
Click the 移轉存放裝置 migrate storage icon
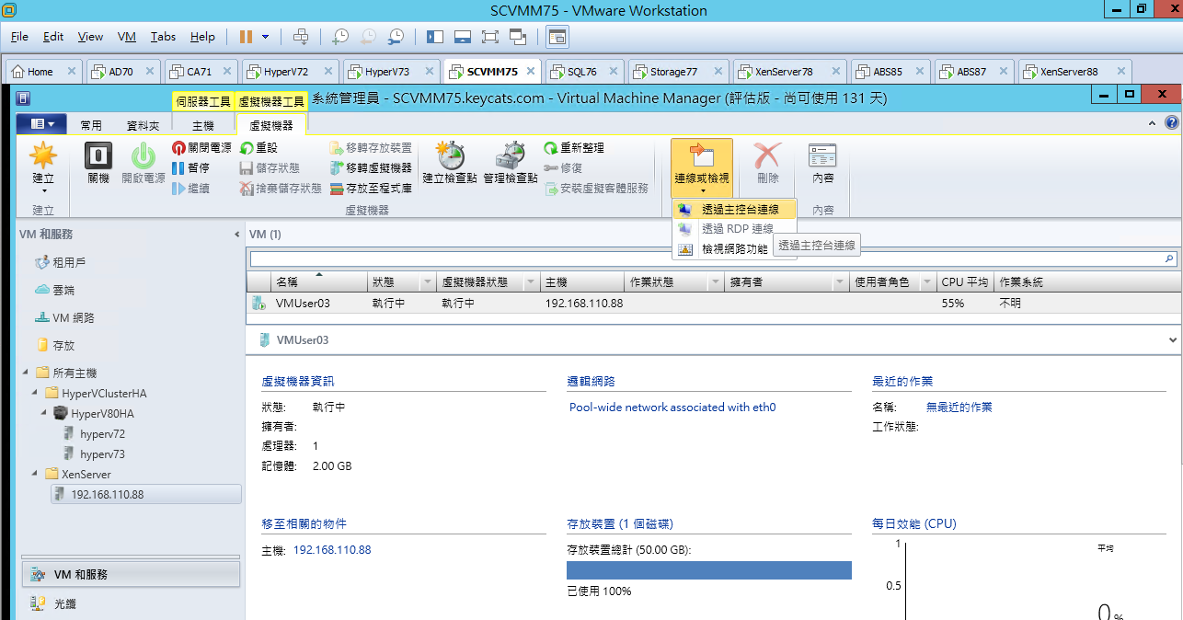pos(337,148)
